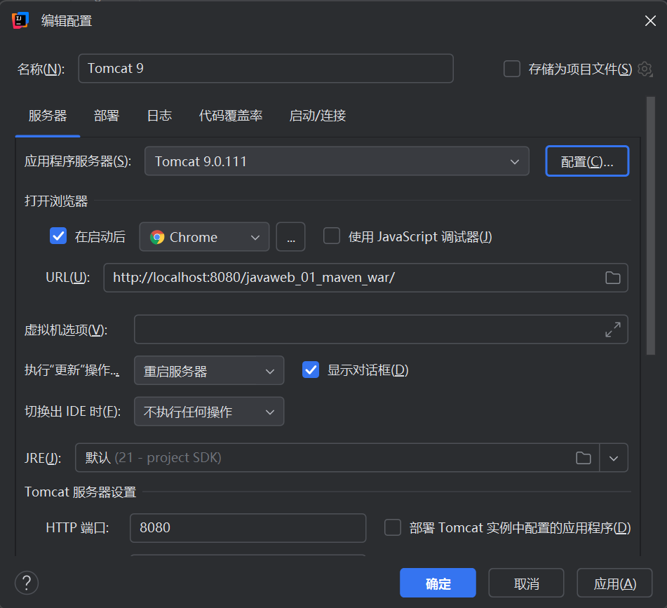Viewport: 667px width, 608px height.
Task: Open the 重启服务器 update action dropdown
Action: tap(209, 370)
